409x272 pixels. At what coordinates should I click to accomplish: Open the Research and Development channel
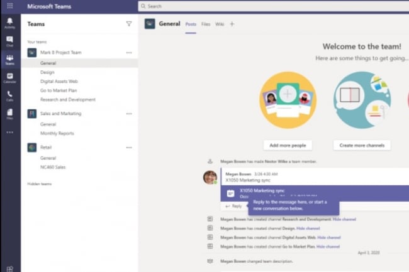coord(68,100)
